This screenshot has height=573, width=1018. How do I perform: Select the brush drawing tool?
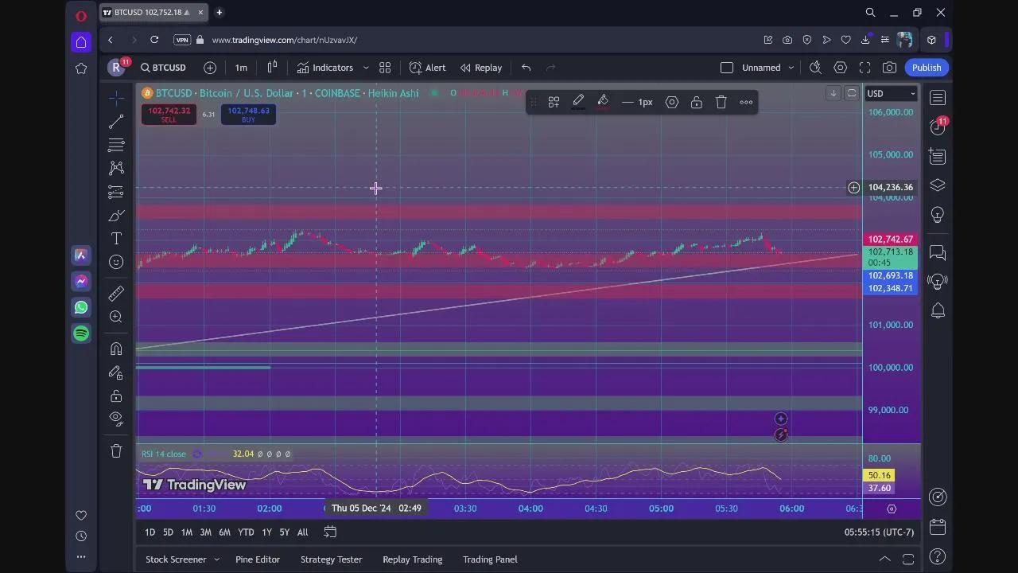[116, 216]
